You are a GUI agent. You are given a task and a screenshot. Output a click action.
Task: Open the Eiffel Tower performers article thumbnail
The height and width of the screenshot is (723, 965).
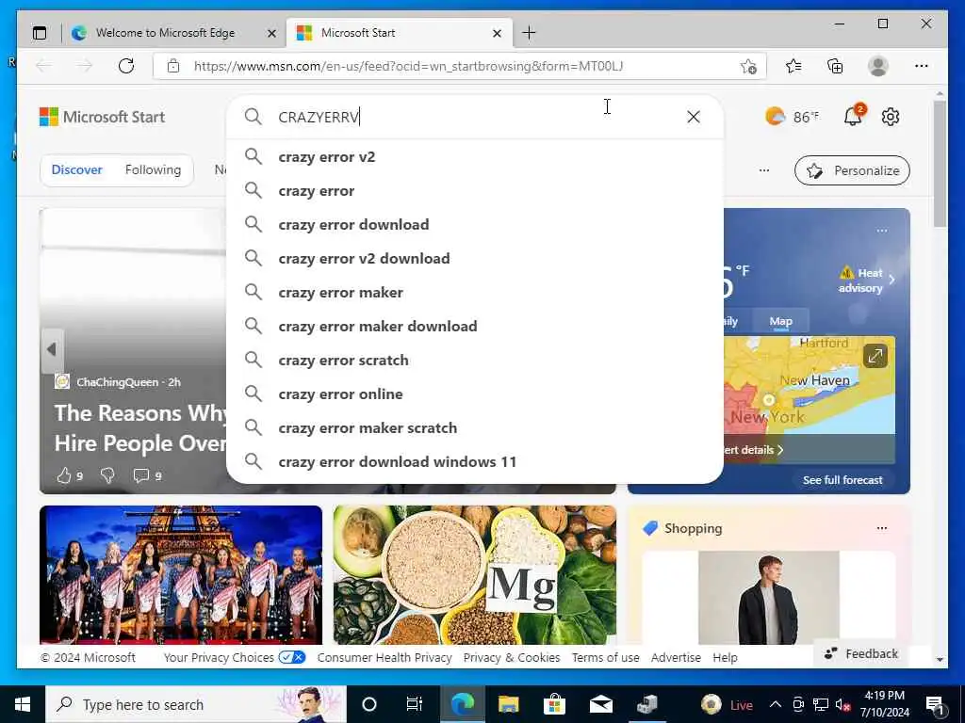coord(181,575)
